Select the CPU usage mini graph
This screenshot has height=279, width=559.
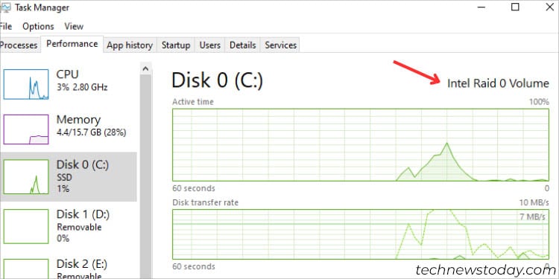(x=26, y=84)
